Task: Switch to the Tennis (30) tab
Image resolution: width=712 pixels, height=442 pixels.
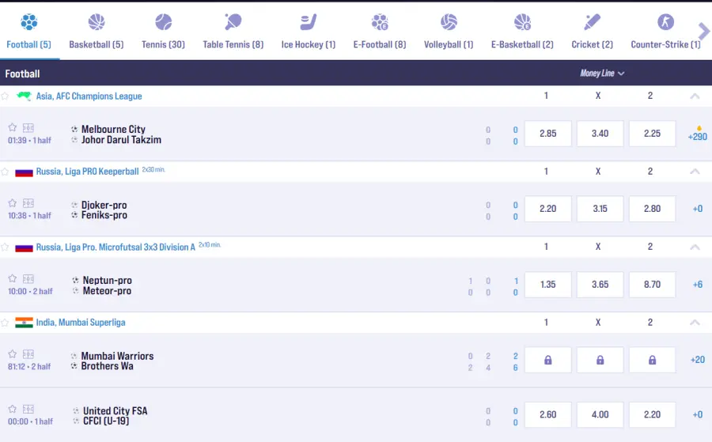Action: click(x=163, y=44)
